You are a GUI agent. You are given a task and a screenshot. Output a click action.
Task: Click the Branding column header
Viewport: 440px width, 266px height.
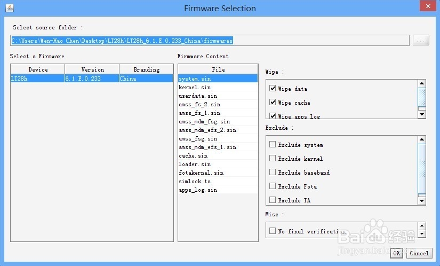(146, 69)
